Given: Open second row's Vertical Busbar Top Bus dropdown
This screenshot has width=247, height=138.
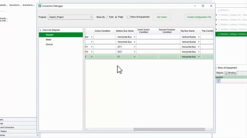Looking at the screenshot, I should (x=199, y=42).
